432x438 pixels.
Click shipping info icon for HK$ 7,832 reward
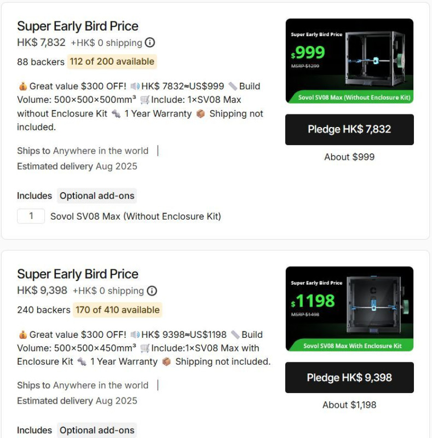150,43
